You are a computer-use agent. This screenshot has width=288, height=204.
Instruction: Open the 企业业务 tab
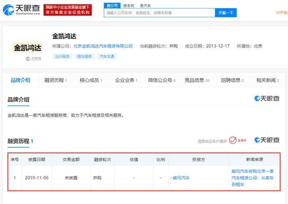pos(126,80)
